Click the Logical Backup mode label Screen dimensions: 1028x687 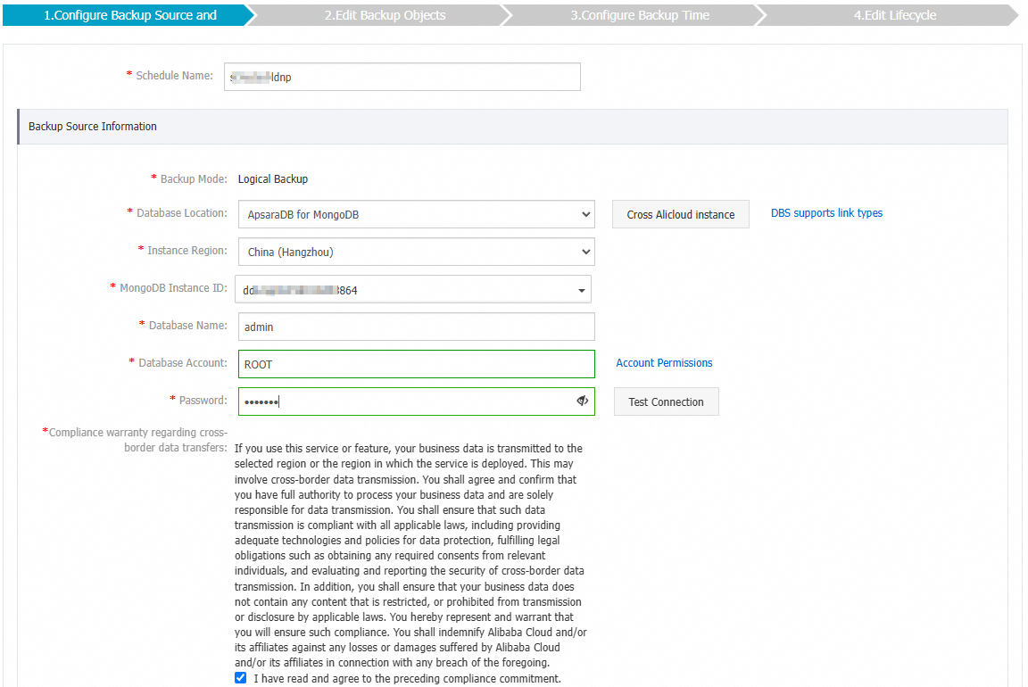272,178
